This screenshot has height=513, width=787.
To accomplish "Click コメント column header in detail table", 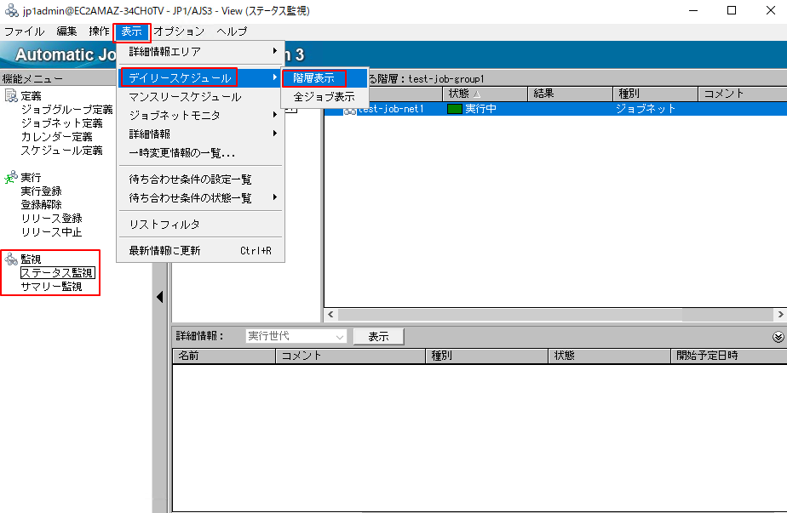I will [x=350, y=356].
